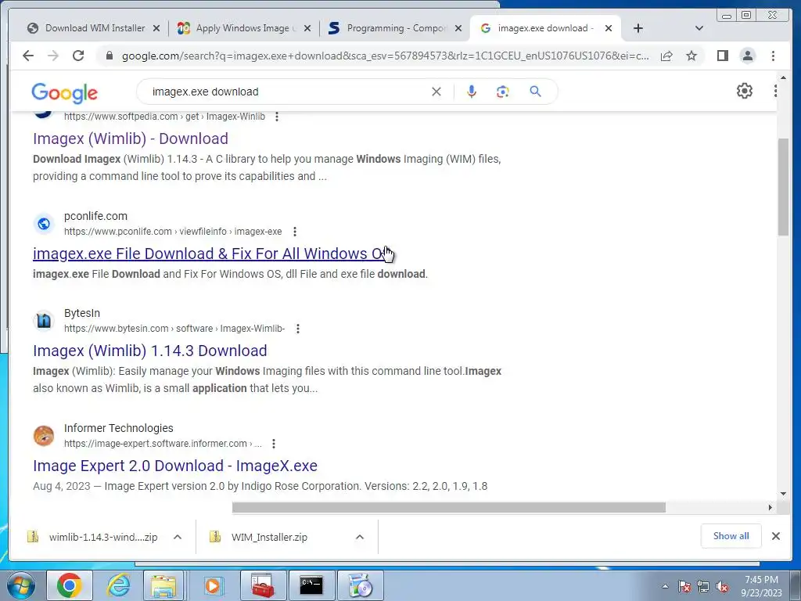Open Google quick settings gear

pos(745,91)
